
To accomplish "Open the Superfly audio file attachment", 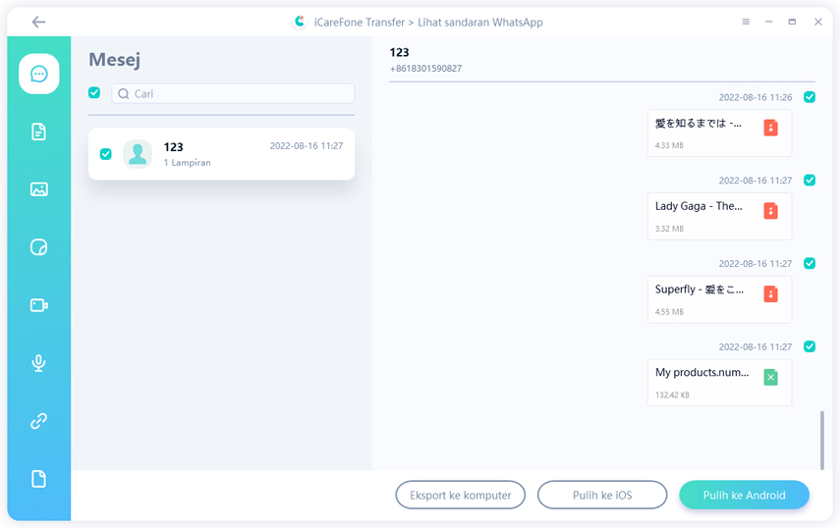I will pos(718,299).
